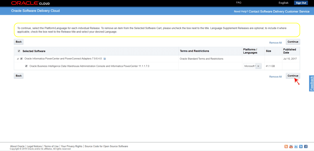Click the blue icon beside PowerConnect Adapters 7.9.6.4.0
The height and width of the screenshot is (151, 314).
[x=105, y=59]
